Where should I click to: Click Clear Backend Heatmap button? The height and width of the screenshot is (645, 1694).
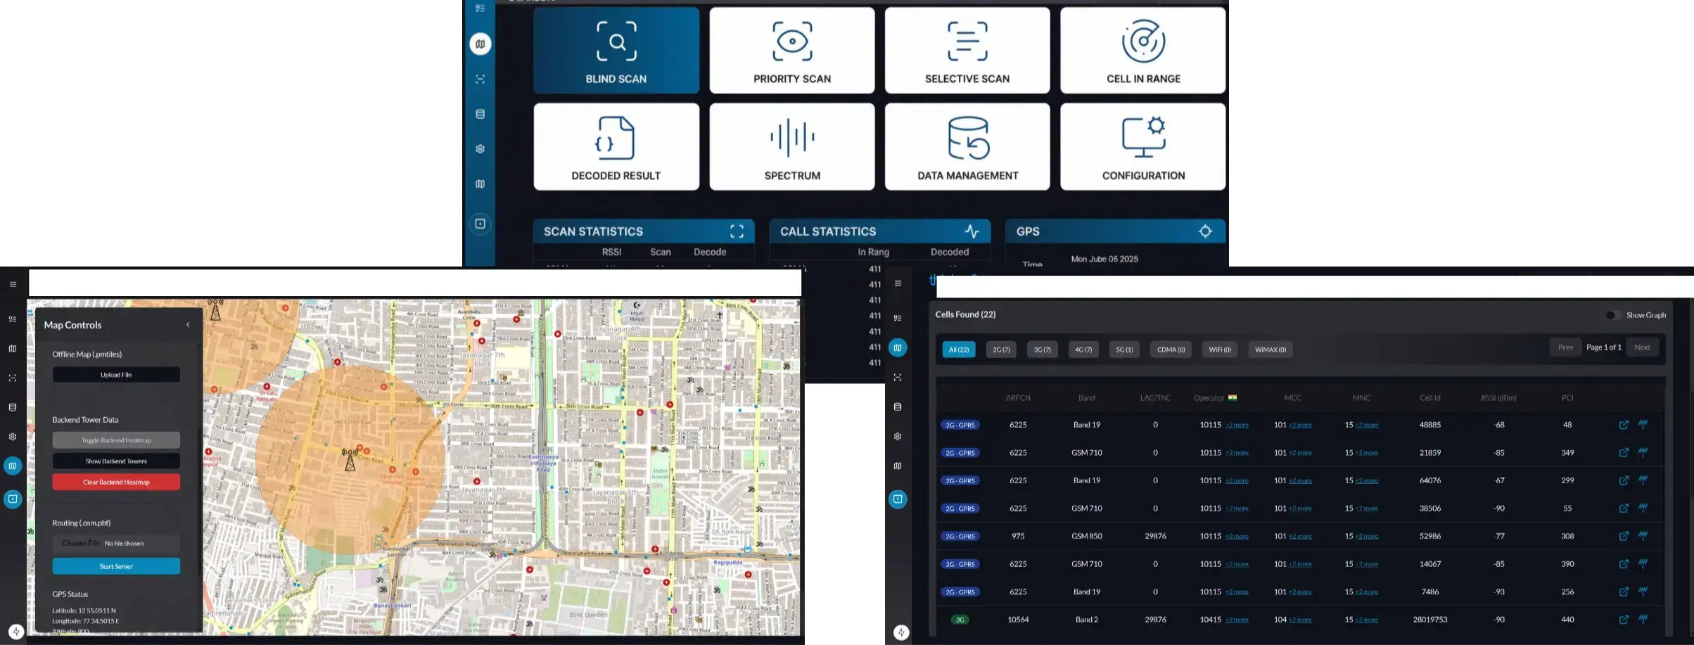coord(116,482)
